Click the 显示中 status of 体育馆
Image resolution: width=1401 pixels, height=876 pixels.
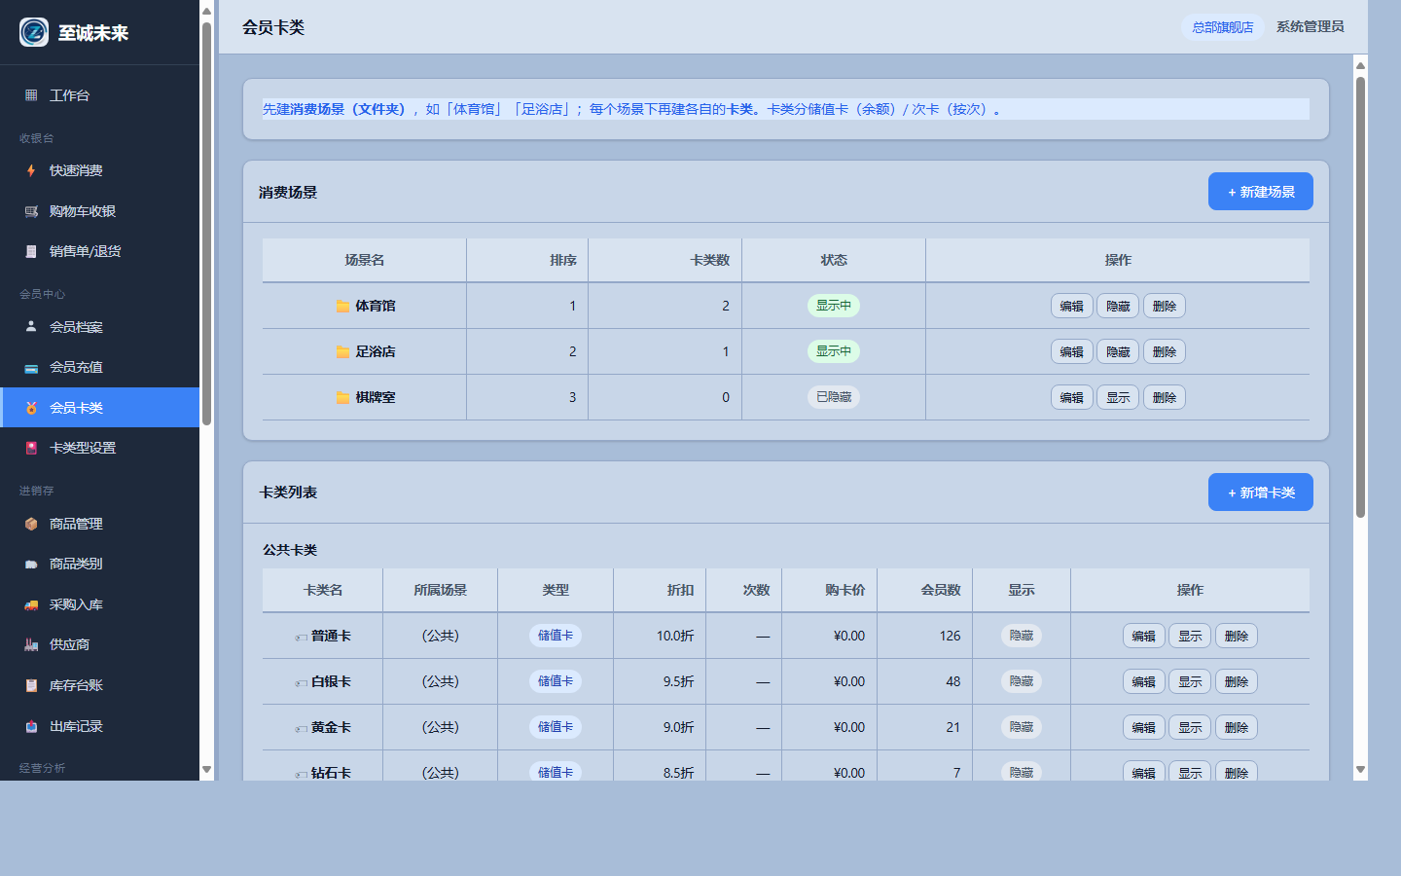[x=834, y=306]
